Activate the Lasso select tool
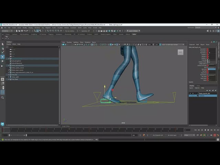220x165 pixels. click(x=2, y=48)
